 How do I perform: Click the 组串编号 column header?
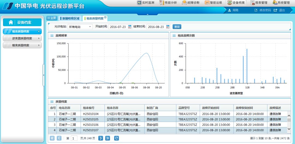point(93,108)
